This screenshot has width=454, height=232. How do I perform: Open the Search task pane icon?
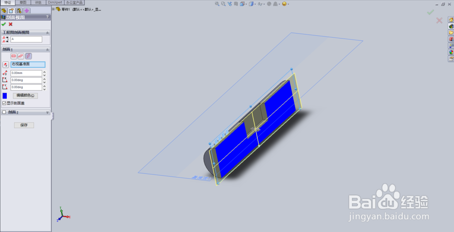[451, 39]
